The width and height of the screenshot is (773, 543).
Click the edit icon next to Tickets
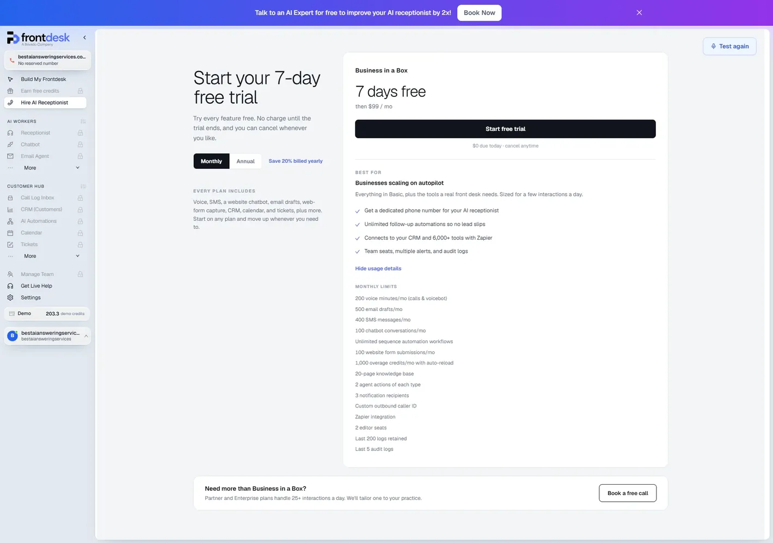pyautogui.click(x=10, y=245)
